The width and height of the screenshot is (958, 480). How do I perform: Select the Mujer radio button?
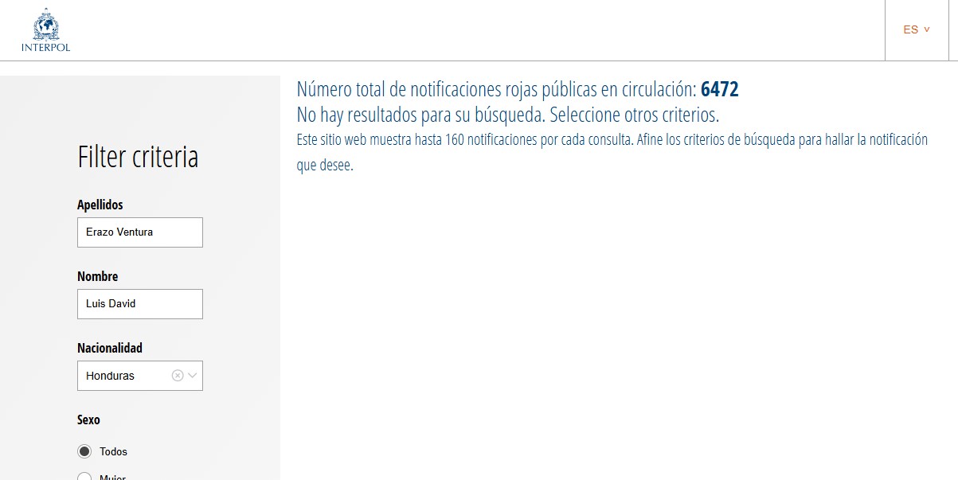(84, 477)
